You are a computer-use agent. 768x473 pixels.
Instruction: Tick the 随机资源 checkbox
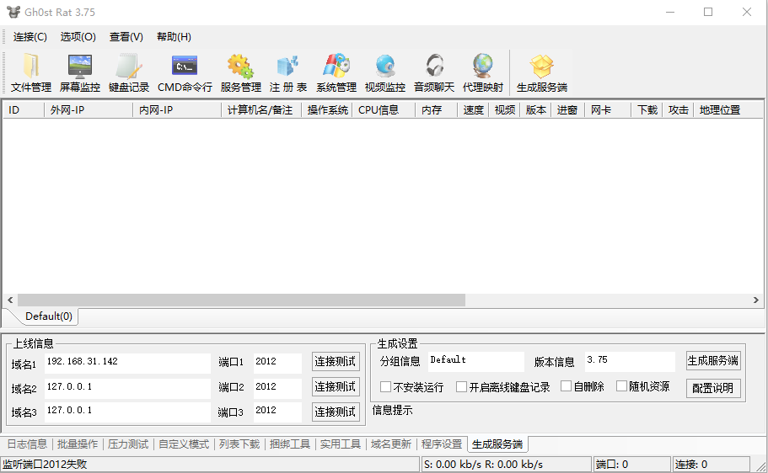pyautogui.click(x=621, y=386)
